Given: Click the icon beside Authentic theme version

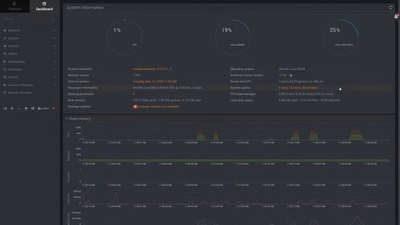Looking at the screenshot, I should [x=291, y=75].
